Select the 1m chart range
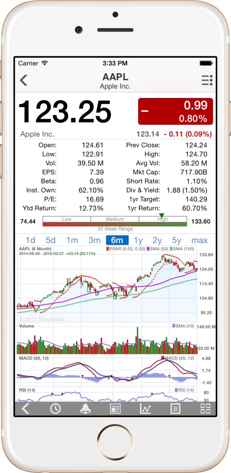The width and height of the screenshot is (231, 473). pos(72,241)
